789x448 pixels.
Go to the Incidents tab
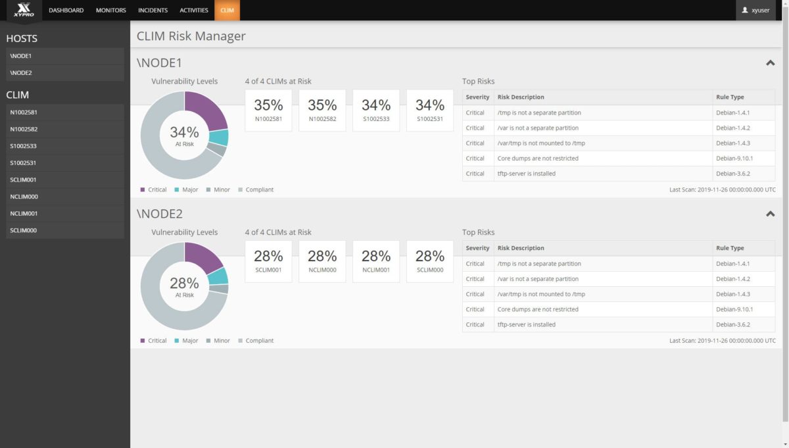[x=153, y=11]
